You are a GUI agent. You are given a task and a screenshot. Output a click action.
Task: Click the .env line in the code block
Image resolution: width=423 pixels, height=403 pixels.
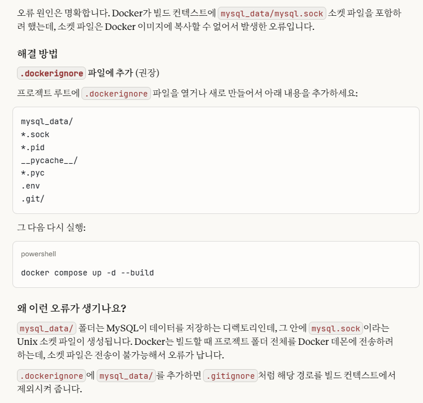(31, 186)
